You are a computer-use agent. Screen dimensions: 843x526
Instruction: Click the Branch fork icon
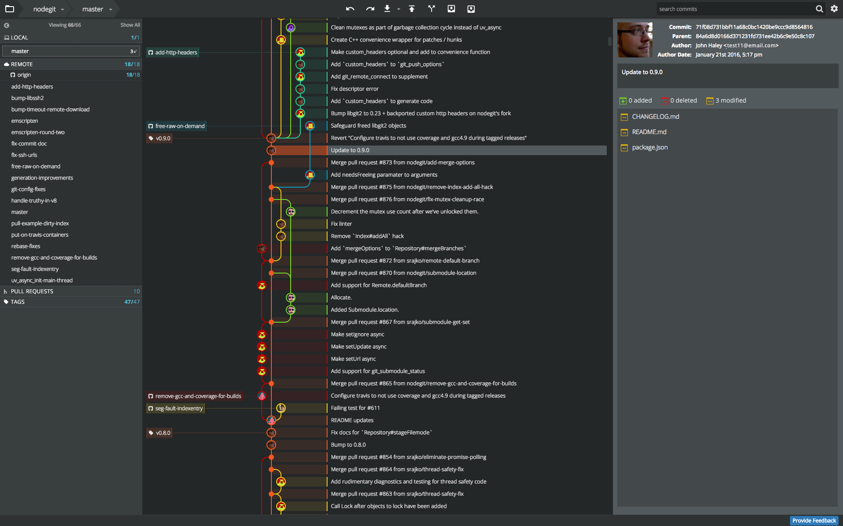pyautogui.click(x=432, y=9)
